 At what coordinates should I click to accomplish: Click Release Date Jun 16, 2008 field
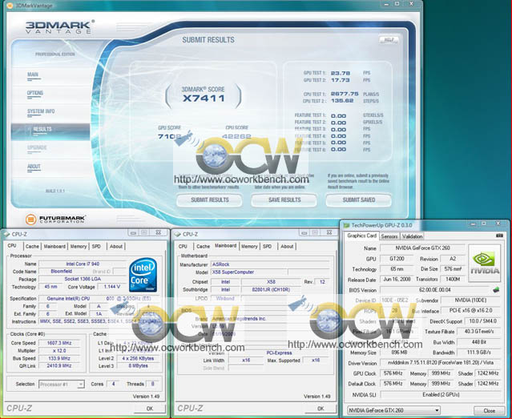[396, 280]
